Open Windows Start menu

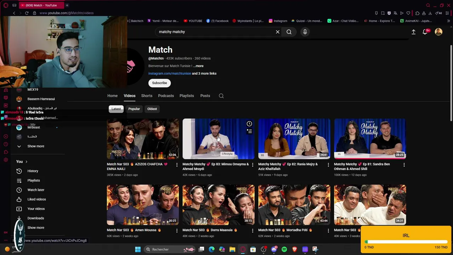138,249
